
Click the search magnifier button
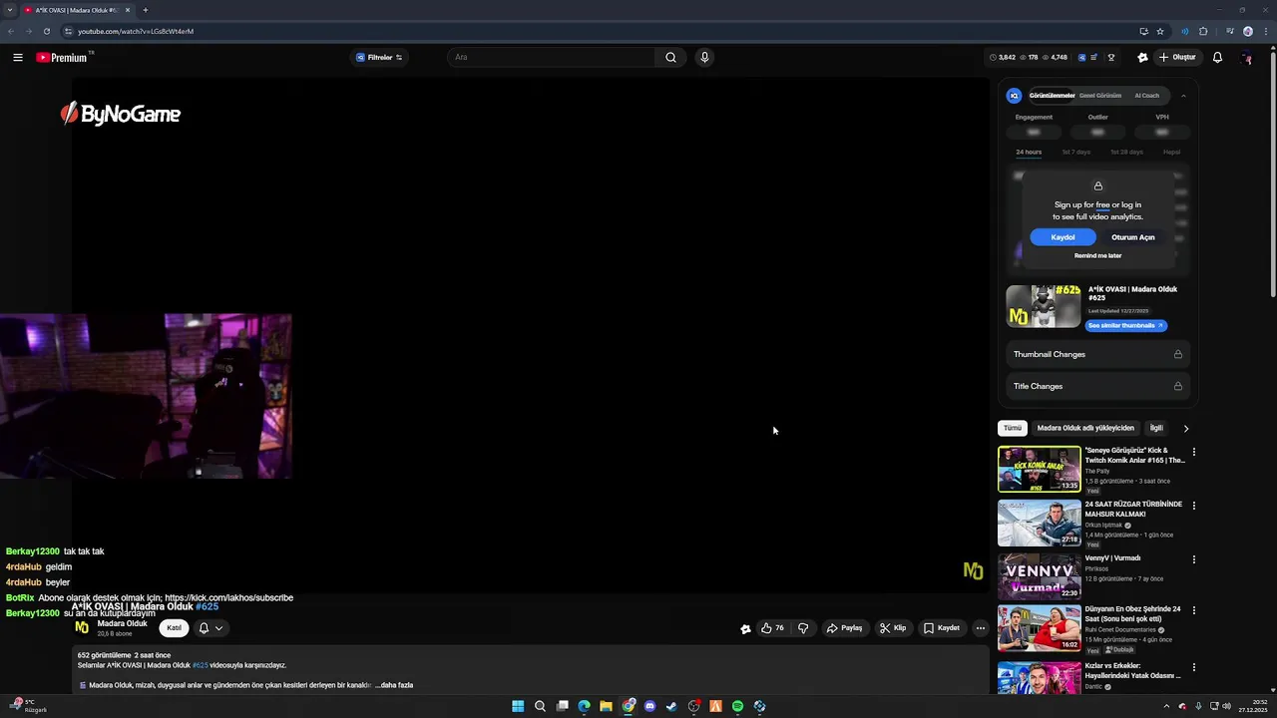pyautogui.click(x=670, y=58)
